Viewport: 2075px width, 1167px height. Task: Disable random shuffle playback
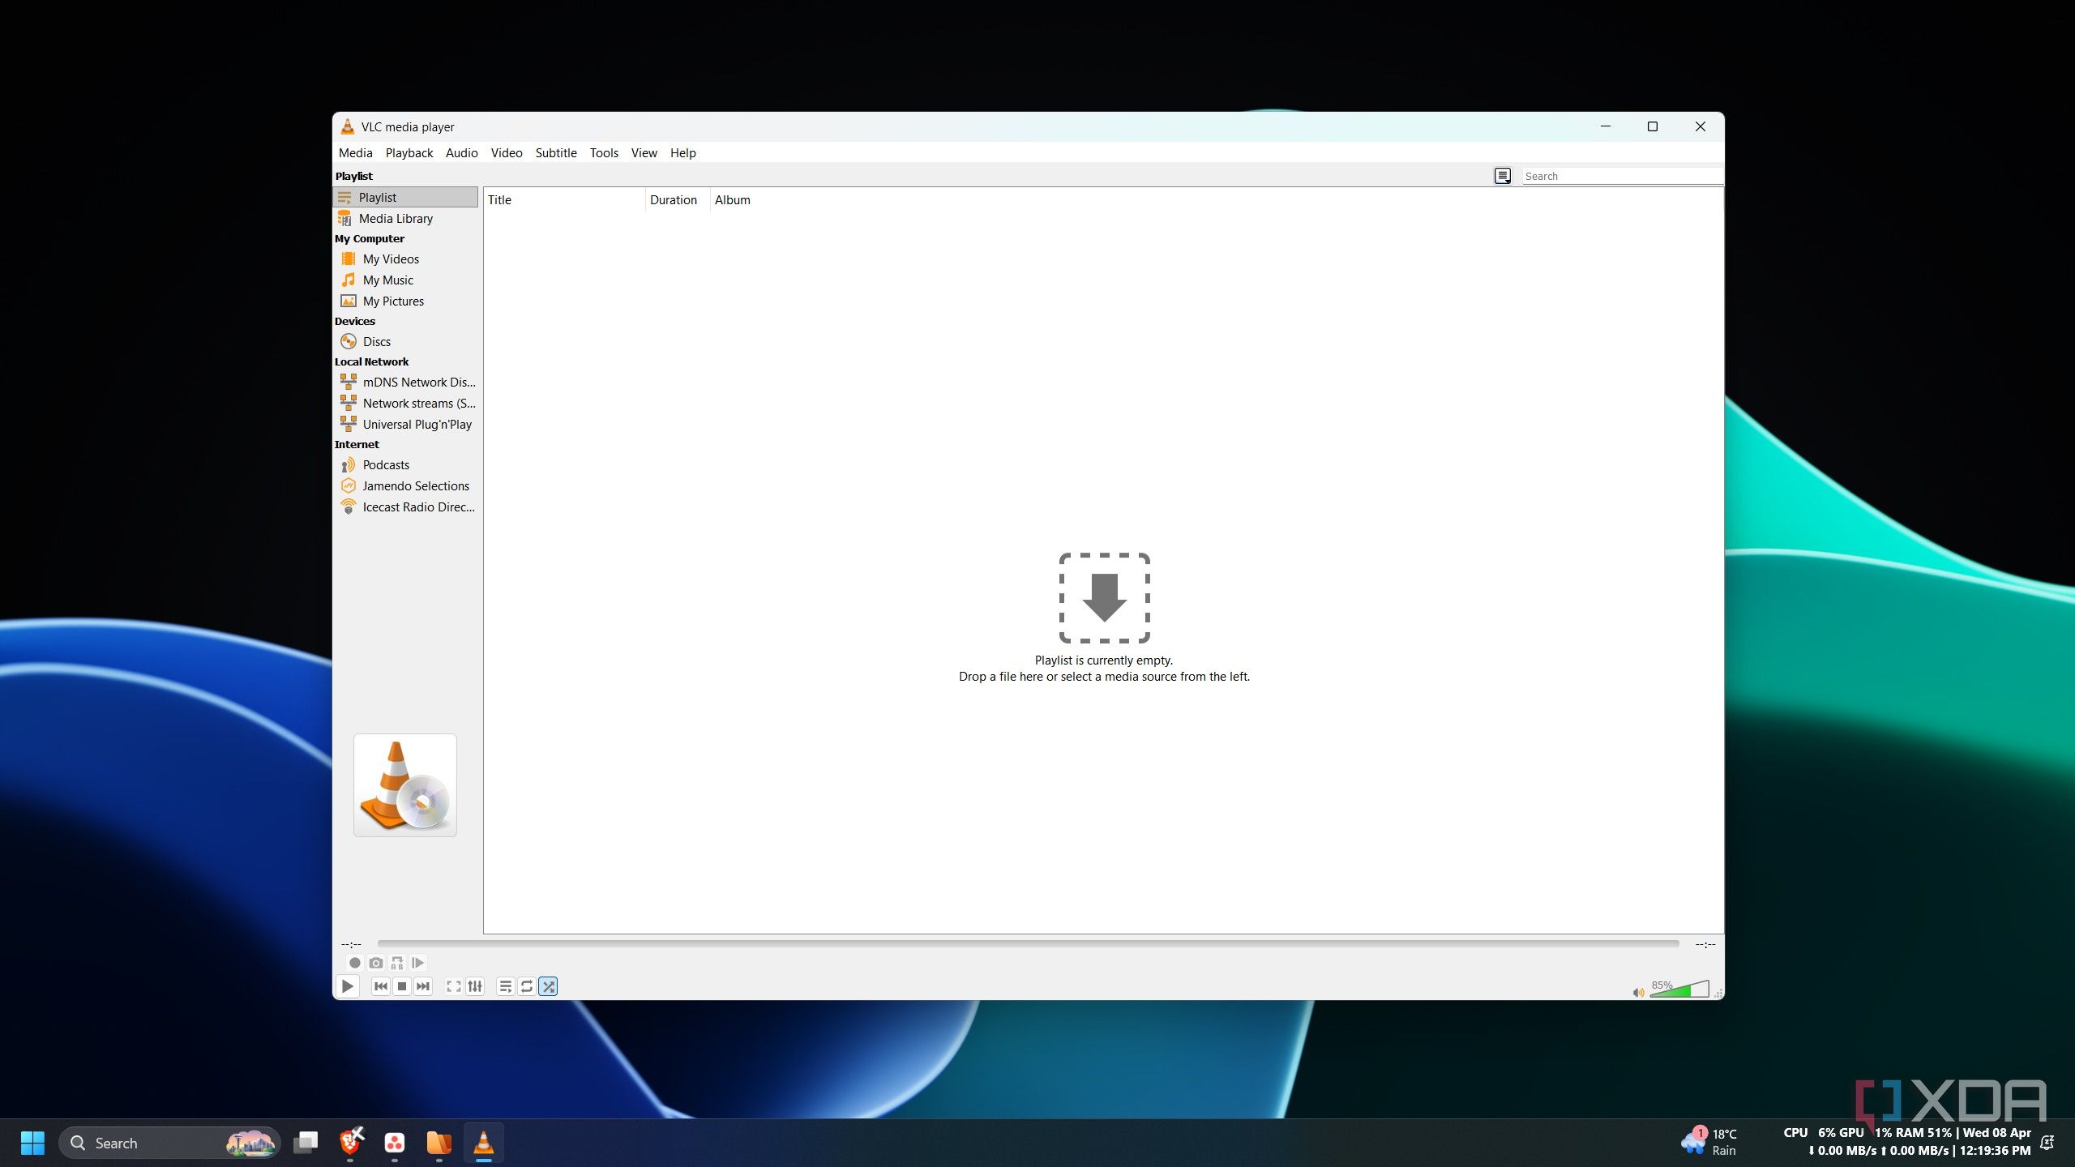point(548,986)
